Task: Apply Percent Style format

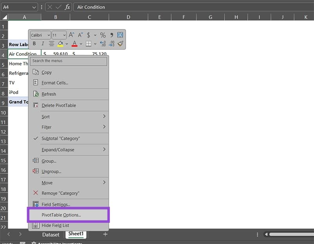Action: tap(103, 35)
